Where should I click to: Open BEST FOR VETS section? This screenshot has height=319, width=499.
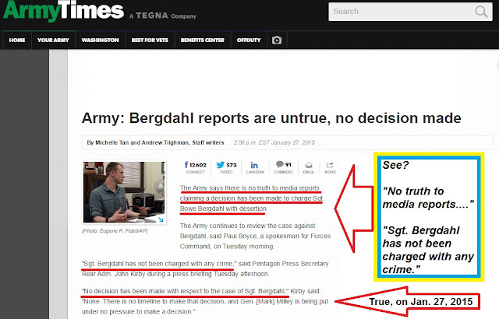pos(150,40)
